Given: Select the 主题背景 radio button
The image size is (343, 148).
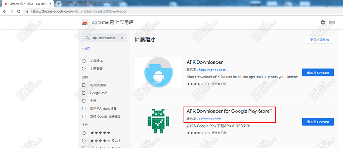Looking at the screenshot, I should tap(83, 69).
